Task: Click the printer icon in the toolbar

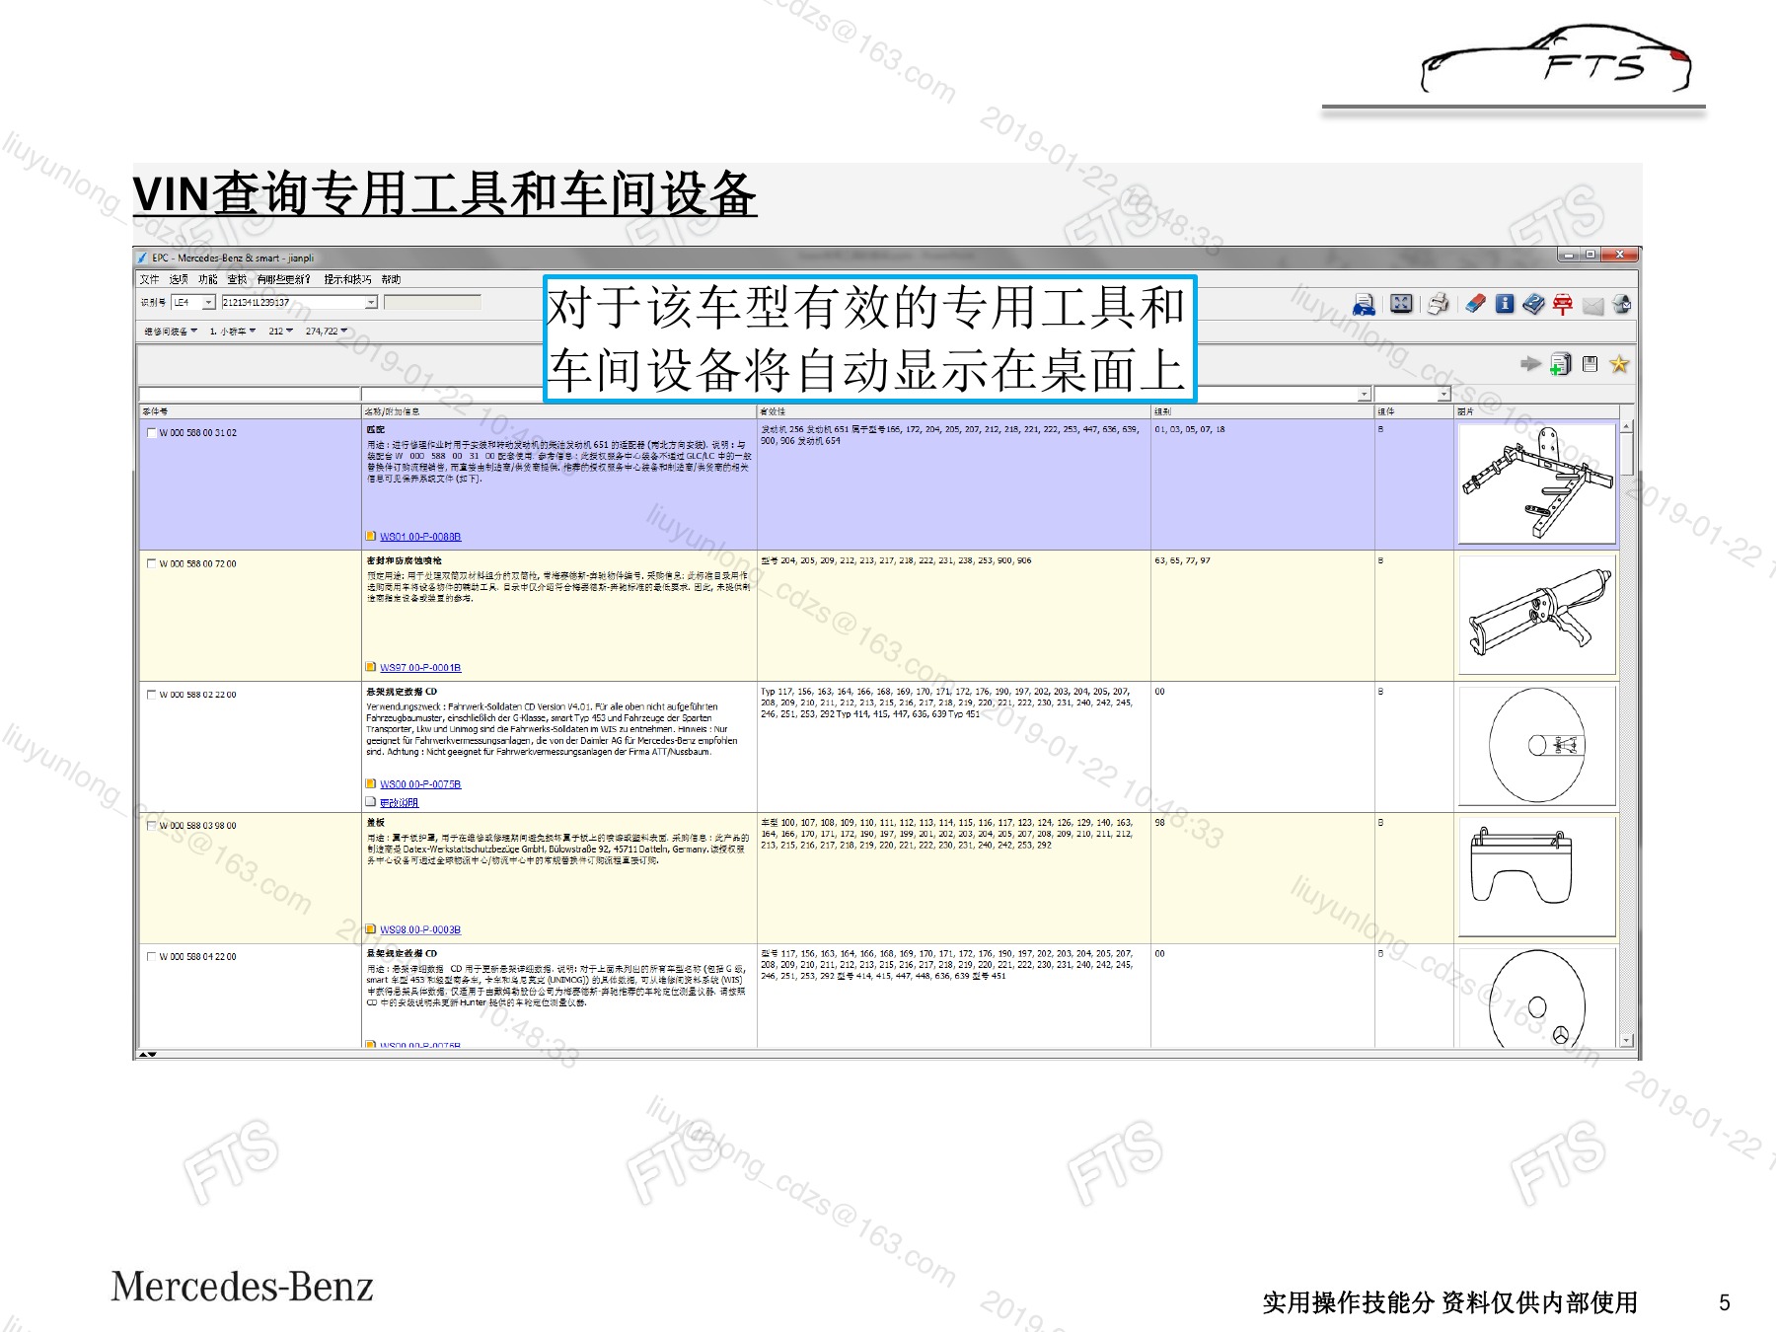Action: (x=1439, y=304)
